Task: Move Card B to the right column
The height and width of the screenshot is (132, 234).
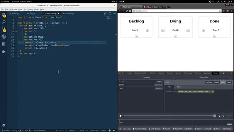Action: (x=188, y=30)
